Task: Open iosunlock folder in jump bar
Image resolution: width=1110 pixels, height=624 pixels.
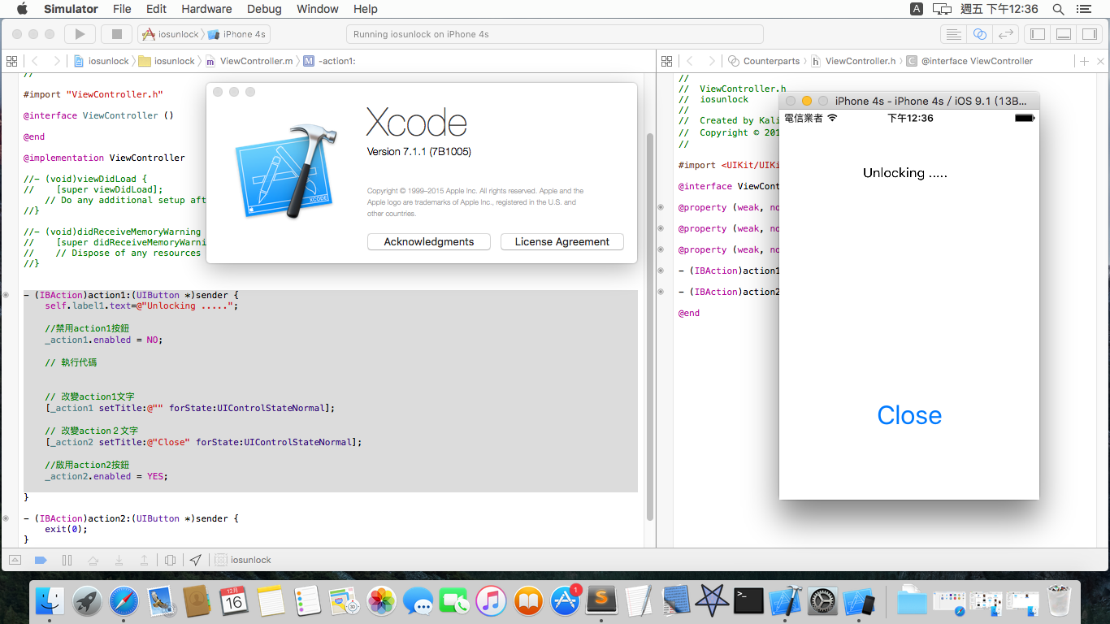Action: [x=167, y=61]
